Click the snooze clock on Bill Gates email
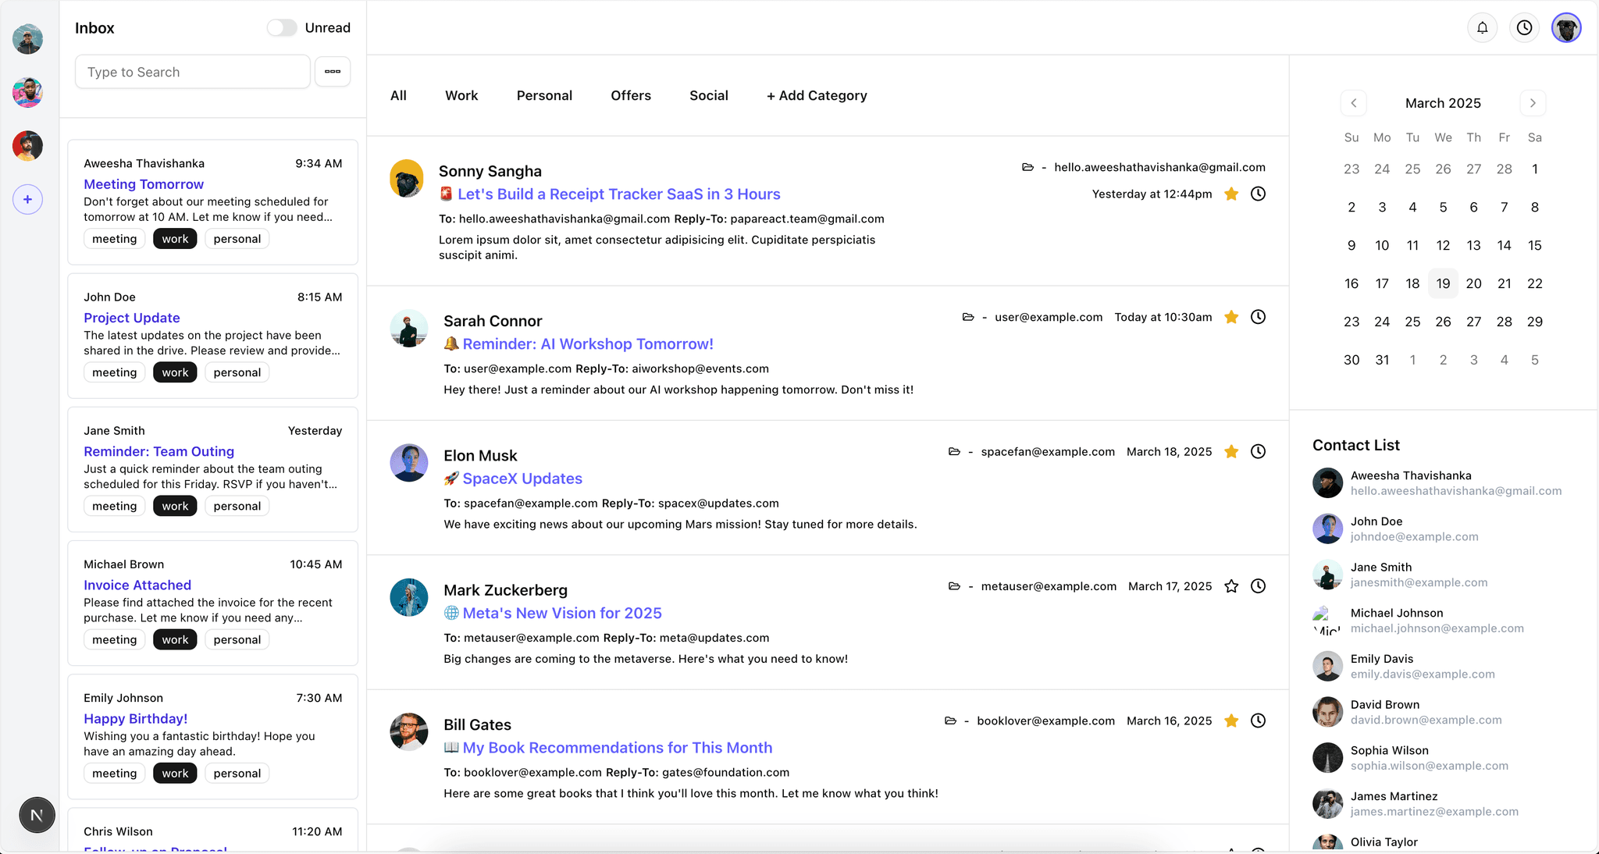Viewport: 1599px width, 854px height. (x=1258, y=721)
